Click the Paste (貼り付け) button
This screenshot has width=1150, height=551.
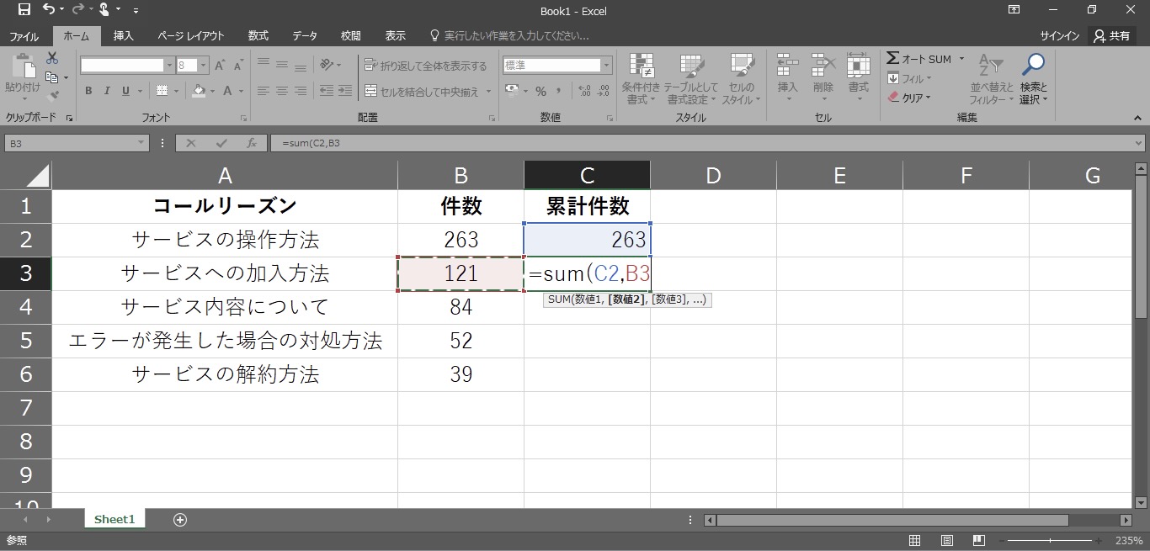pyautogui.click(x=22, y=76)
